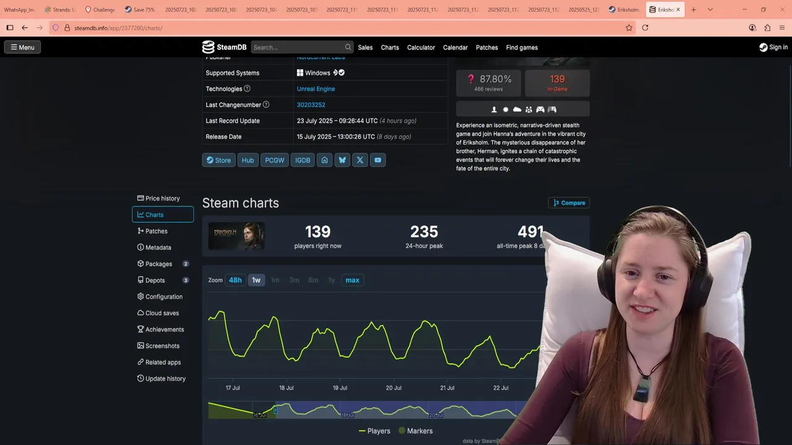Click the chart navigator left handle
Image resolution: width=792 pixels, height=445 pixels.
click(x=276, y=410)
